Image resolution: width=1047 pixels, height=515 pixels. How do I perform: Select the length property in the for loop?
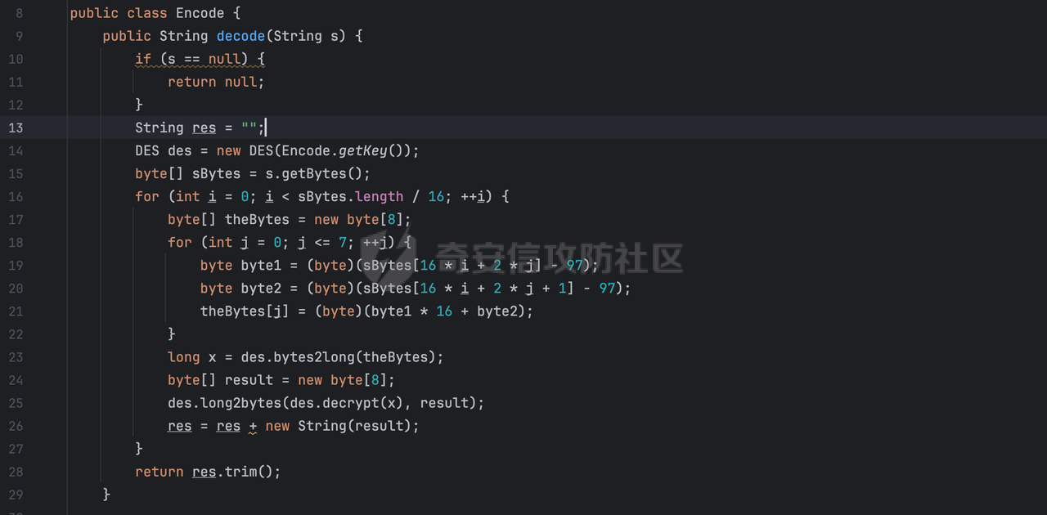(379, 196)
